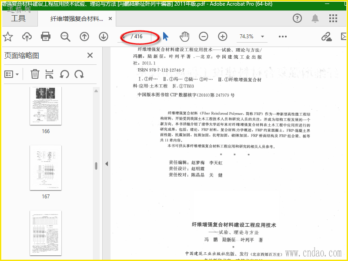
Task: Zoom out with the minus button
Action: point(203,37)
